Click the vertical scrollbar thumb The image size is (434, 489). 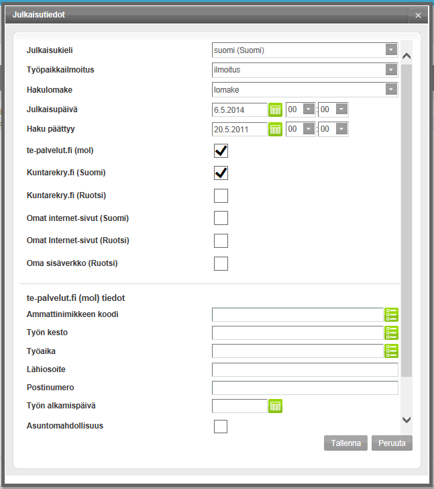point(406,221)
